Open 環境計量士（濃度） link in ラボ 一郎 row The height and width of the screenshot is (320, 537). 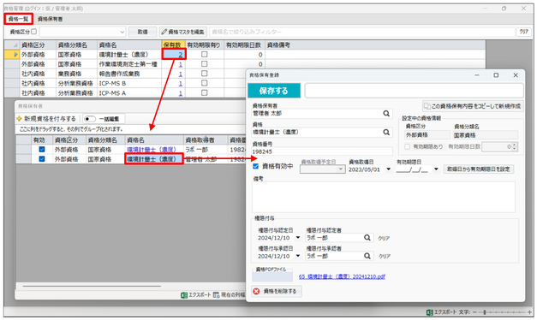pos(152,150)
